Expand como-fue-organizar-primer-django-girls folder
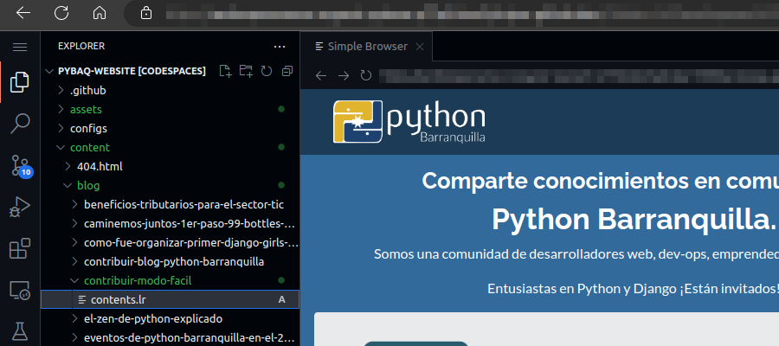This screenshot has width=779, height=346. pos(170,243)
